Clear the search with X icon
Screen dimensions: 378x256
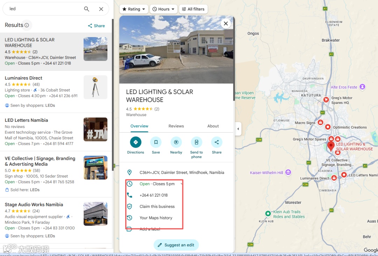point(101,9)
